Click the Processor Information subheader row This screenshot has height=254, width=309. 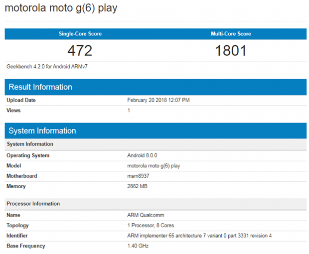tap(33, 204)
